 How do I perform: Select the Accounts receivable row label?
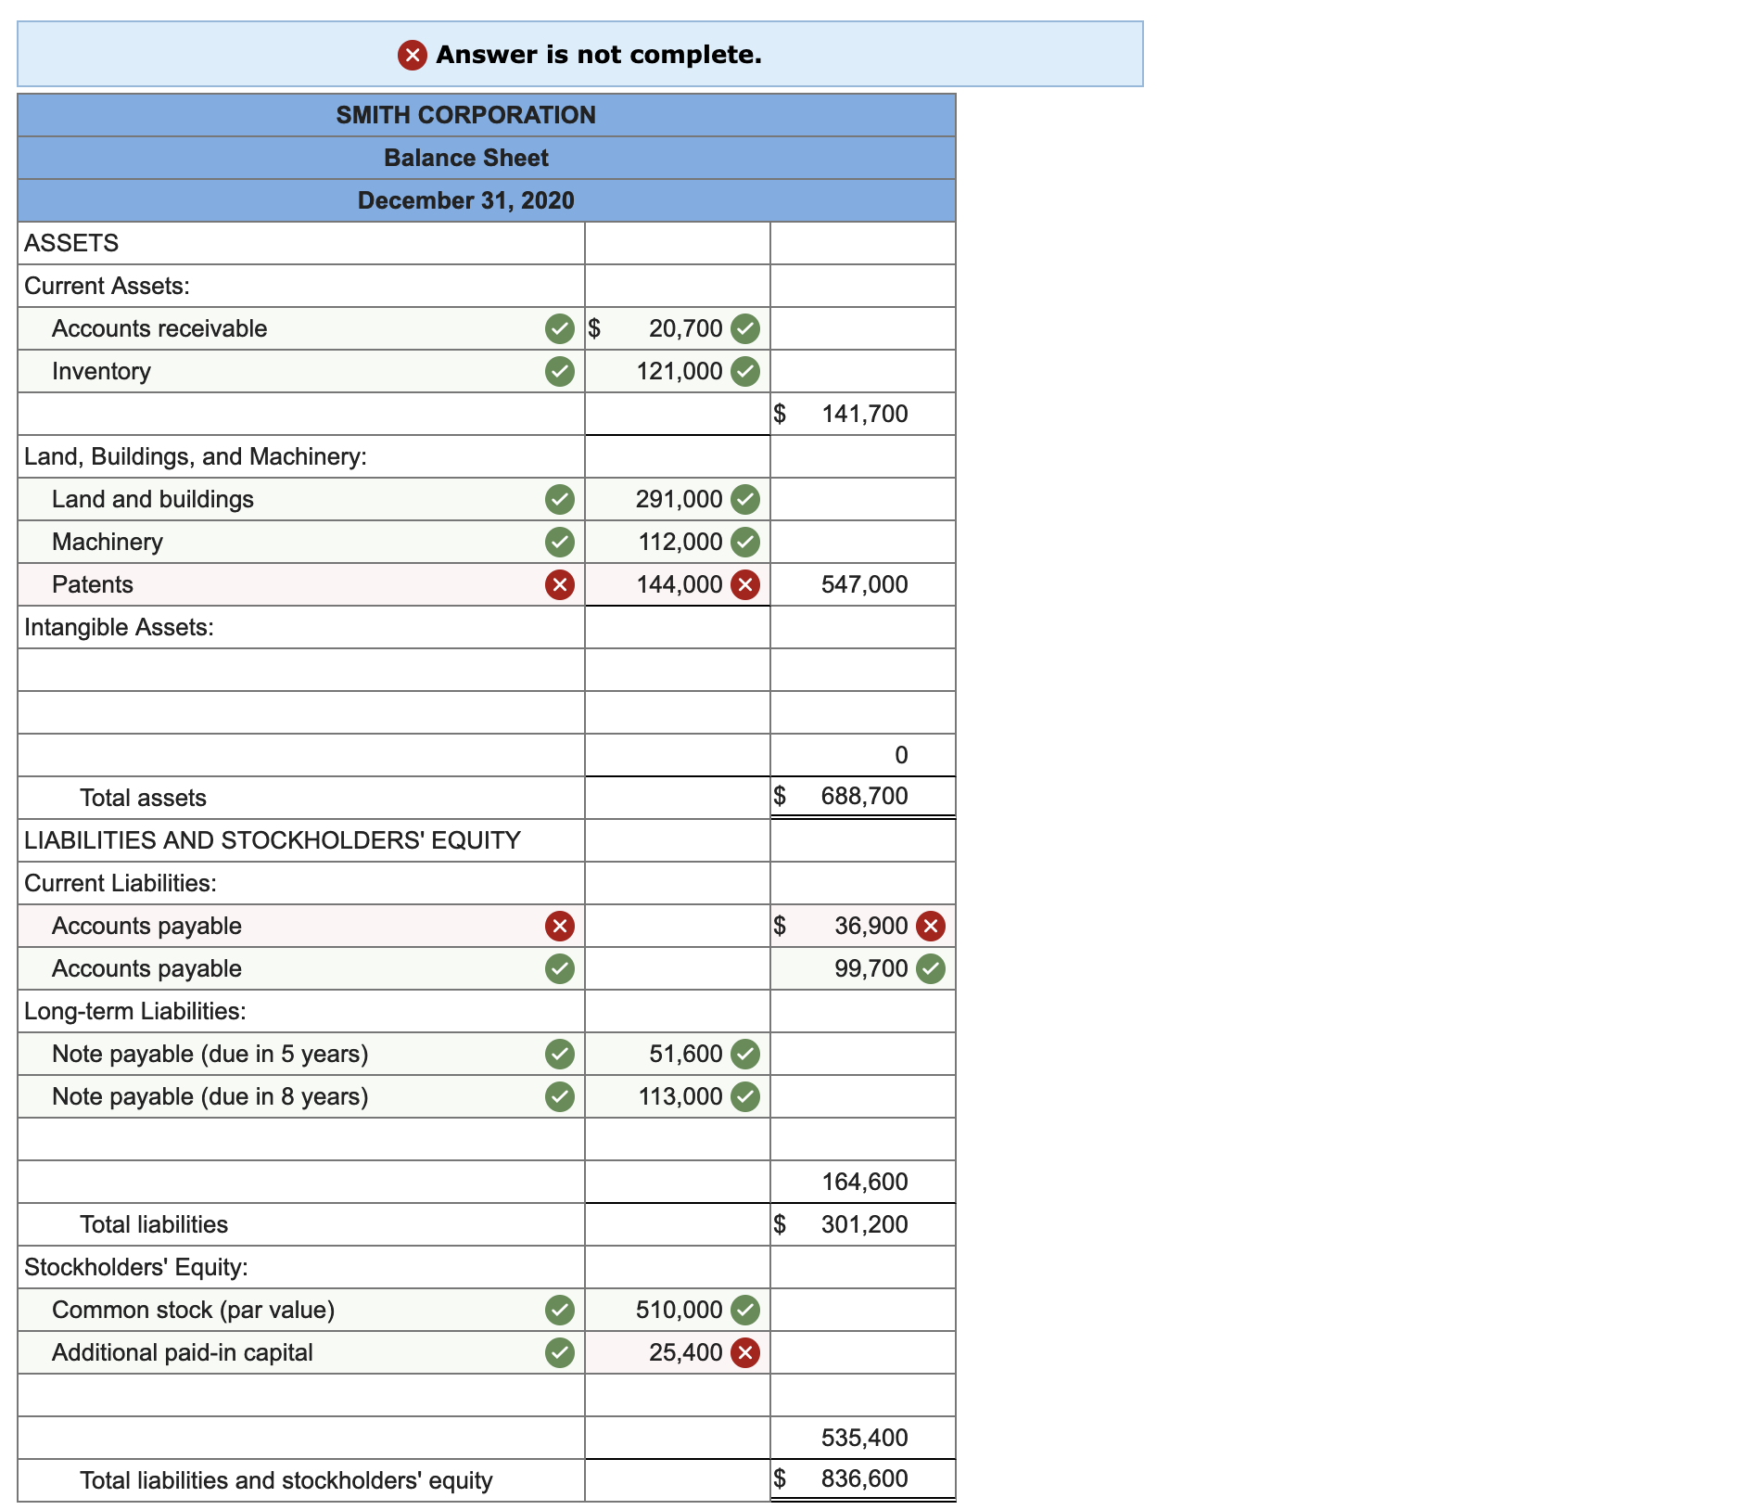(159, 328)
